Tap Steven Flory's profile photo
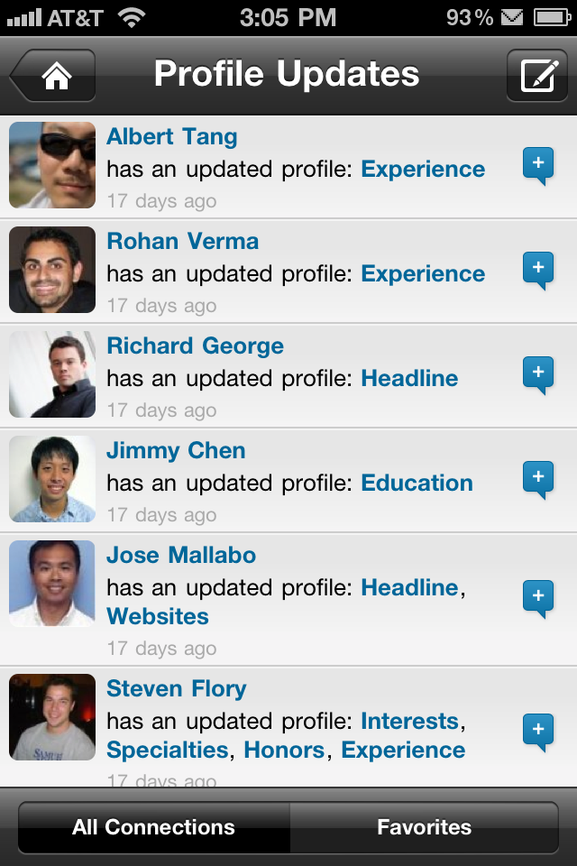This screenshot has height=866, width=577. pos(52,717)
